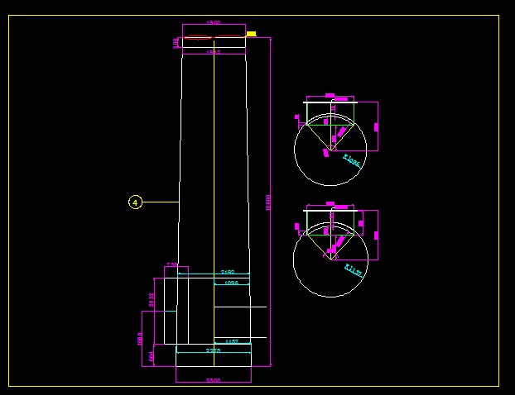Select the 2192 cyan dimension text
Image resolution: width=515 pixels, height=395 pixels.
228,272
